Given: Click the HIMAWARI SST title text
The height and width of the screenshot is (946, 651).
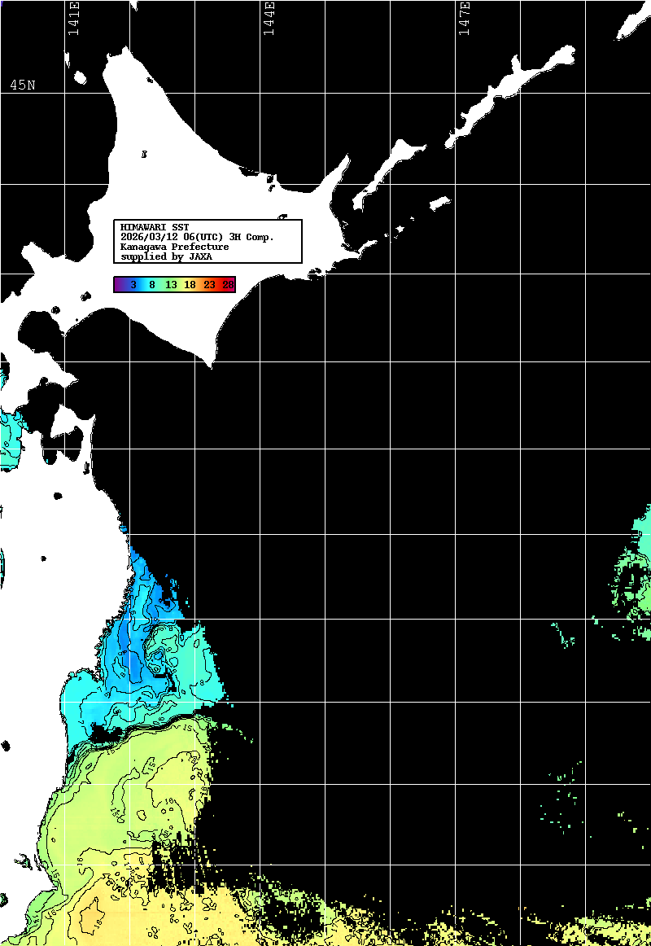Looking at the screenshot, I should (x=155, y=227).
